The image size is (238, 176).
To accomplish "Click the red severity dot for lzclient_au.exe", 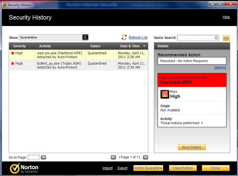I will coord(13,63).
